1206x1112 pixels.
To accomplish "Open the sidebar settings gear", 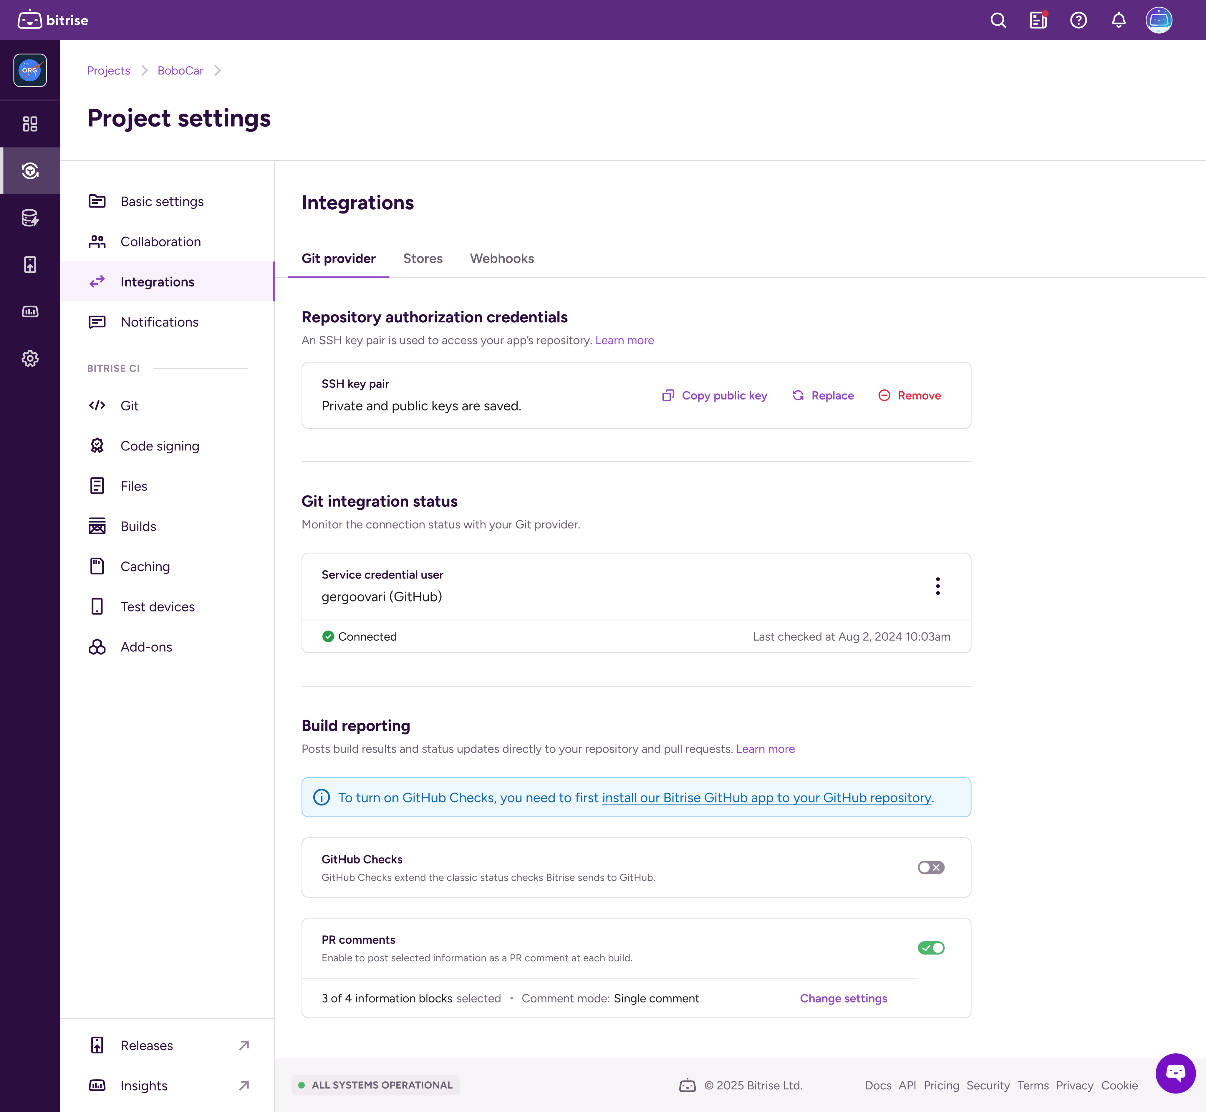I will point(30,359).
